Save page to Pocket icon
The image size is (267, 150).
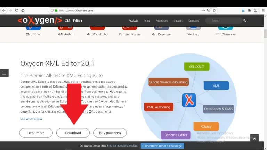tap(209, 10)
